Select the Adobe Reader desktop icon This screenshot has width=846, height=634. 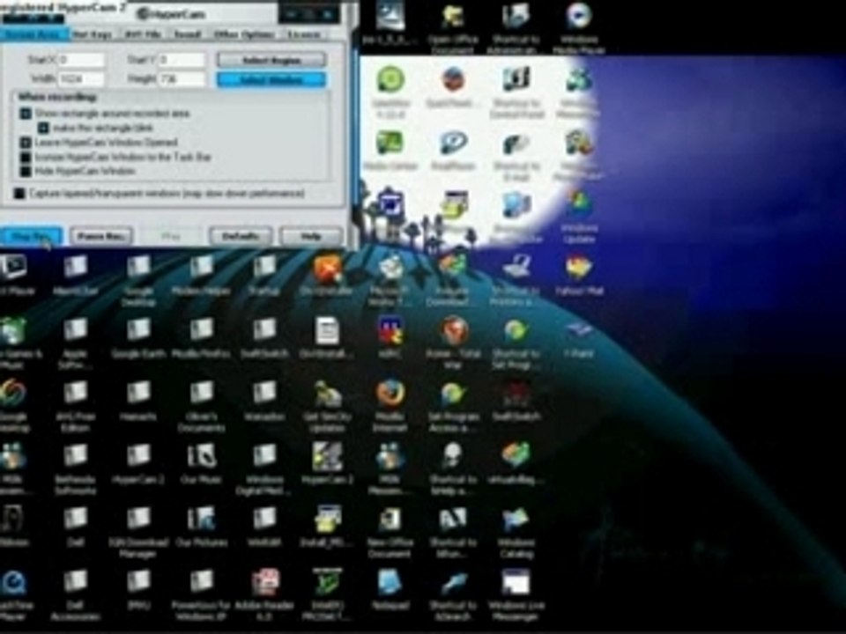pos(264,595)
